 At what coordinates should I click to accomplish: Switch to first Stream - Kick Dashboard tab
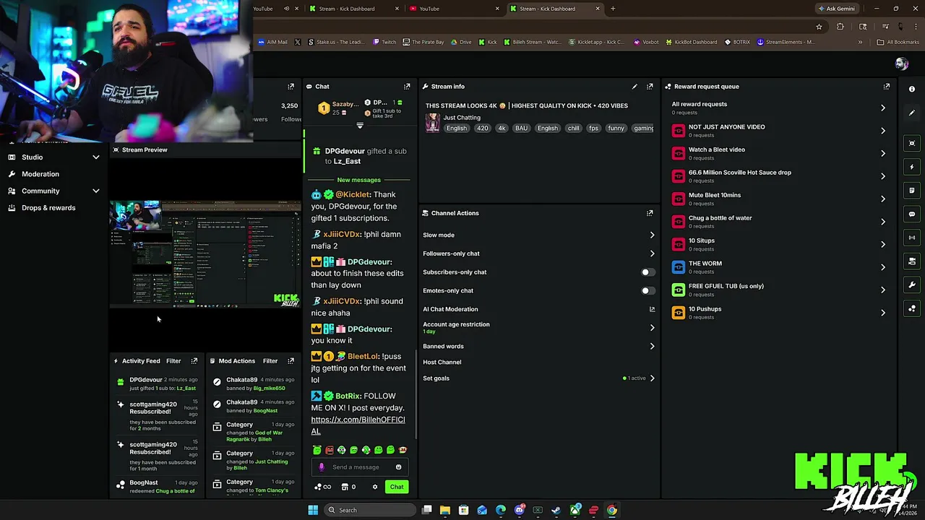point(353,9)
